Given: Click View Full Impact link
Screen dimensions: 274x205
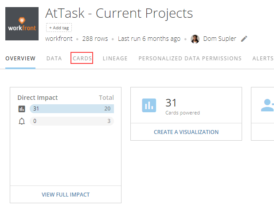Looking at the screenshot, I should pos(66,194).
